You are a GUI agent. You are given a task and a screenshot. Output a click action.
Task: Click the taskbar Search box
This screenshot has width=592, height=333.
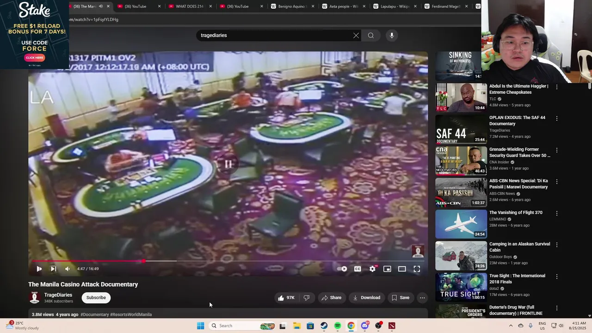[x=243, y=326]
